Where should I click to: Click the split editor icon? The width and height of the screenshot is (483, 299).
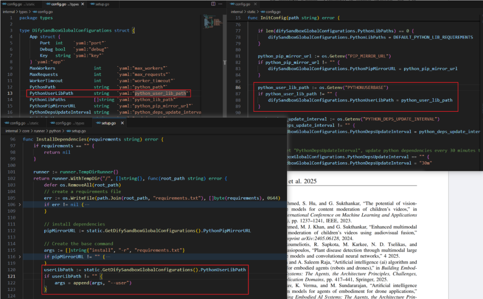coord(213,4)
